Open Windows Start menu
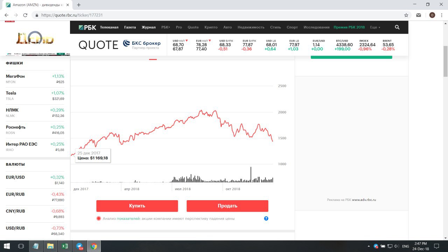The width and height of the screenshot is (448, 252). (7, 246)
